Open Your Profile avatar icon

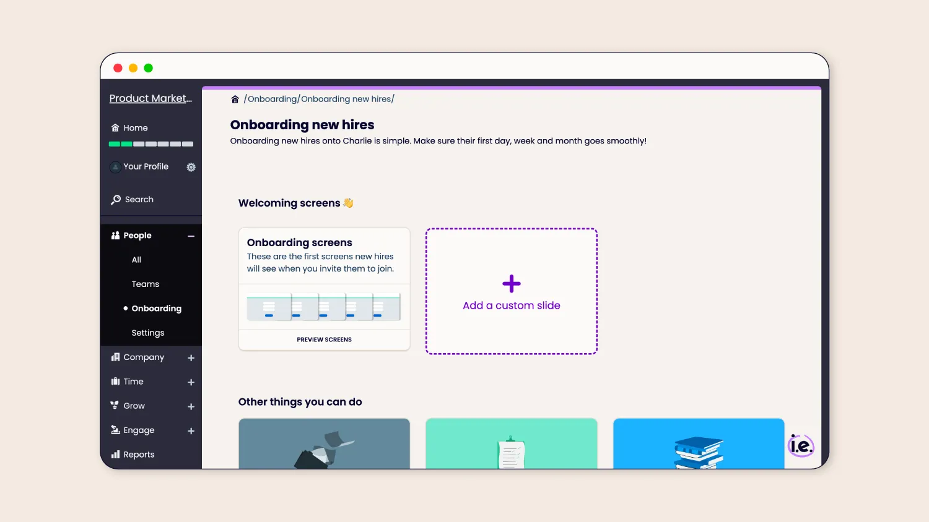tap(115, 167)
